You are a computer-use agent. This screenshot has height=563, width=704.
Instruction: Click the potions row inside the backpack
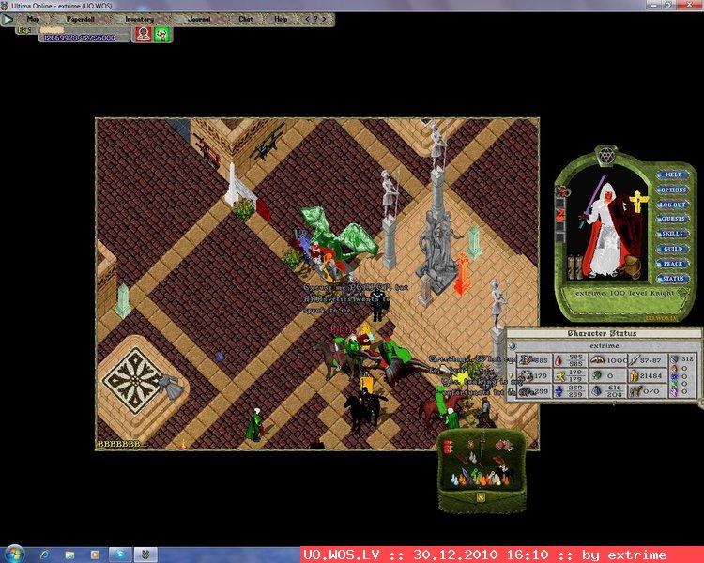(x=481, y=479)
